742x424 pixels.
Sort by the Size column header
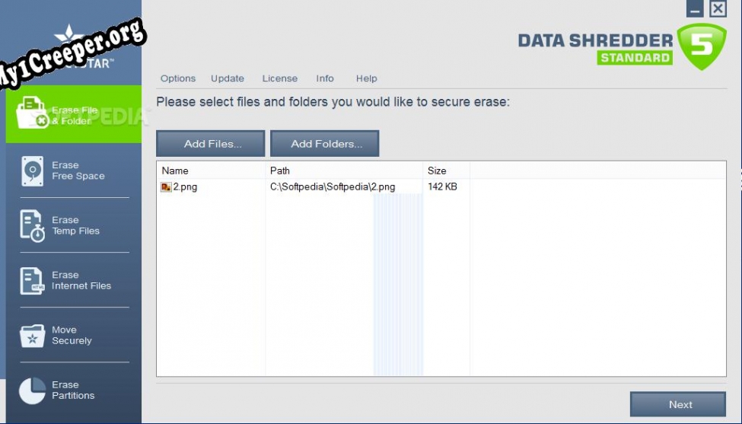coord(445,171)
